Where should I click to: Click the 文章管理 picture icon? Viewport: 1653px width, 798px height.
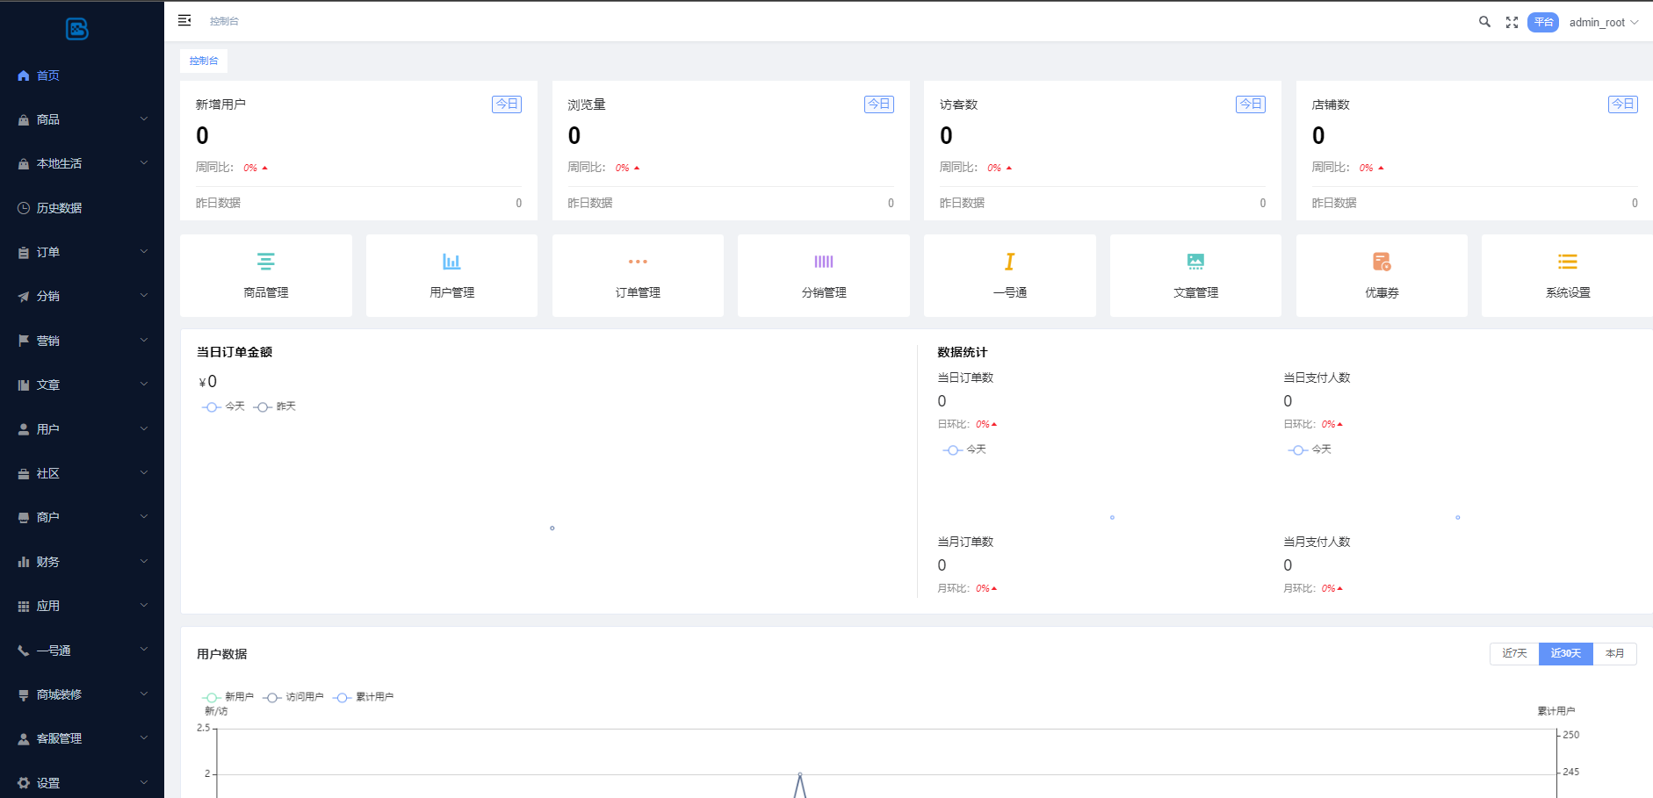click(x=1195, y=261)
